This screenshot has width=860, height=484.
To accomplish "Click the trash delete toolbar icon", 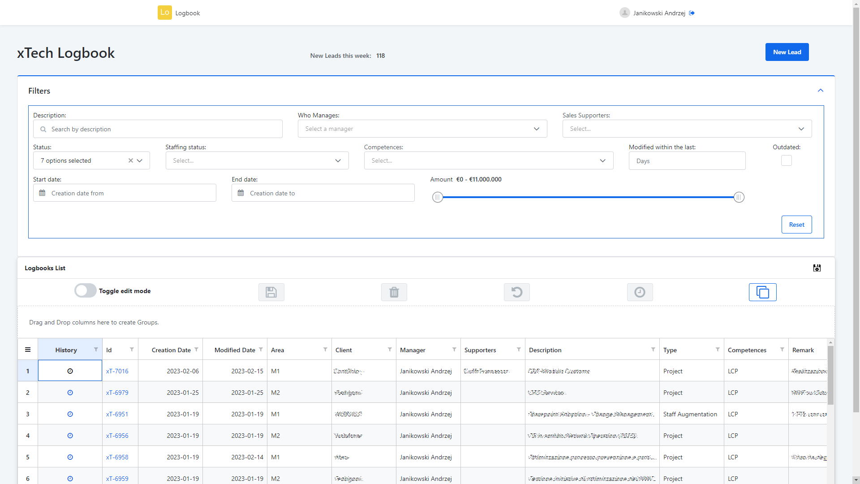I will (394, 292).
